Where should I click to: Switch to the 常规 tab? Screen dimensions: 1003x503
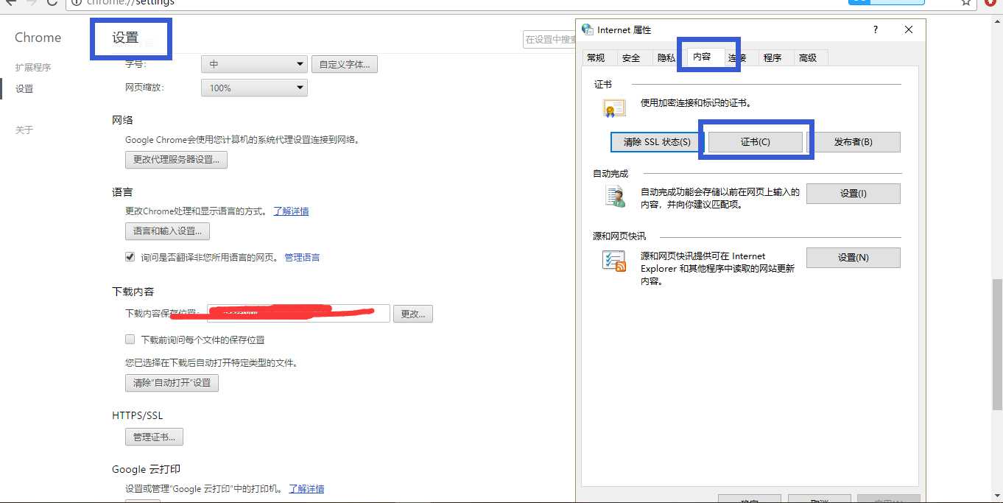596,57
